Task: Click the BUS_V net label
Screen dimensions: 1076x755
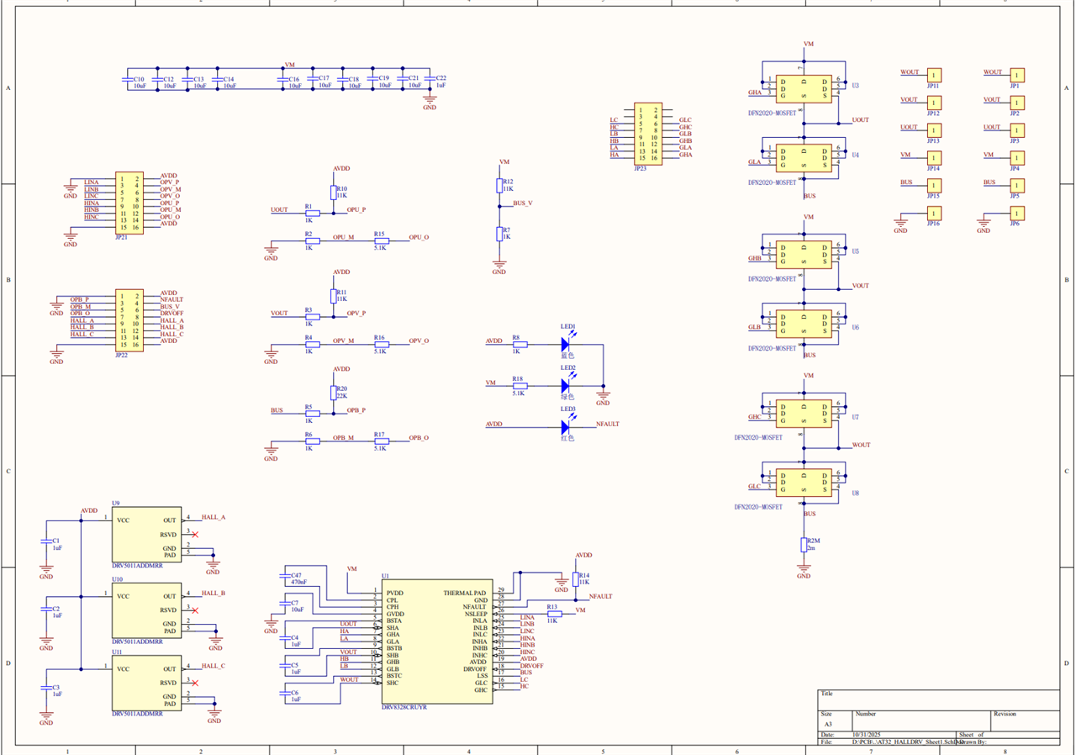Action: [522, 203]
